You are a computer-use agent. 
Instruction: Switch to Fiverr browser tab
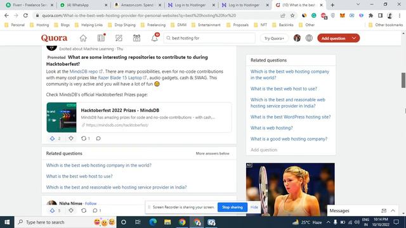tap(30, 5)
